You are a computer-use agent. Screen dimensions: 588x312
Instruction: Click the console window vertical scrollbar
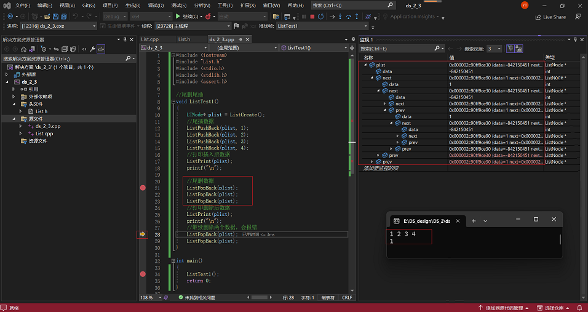(560, 239)
